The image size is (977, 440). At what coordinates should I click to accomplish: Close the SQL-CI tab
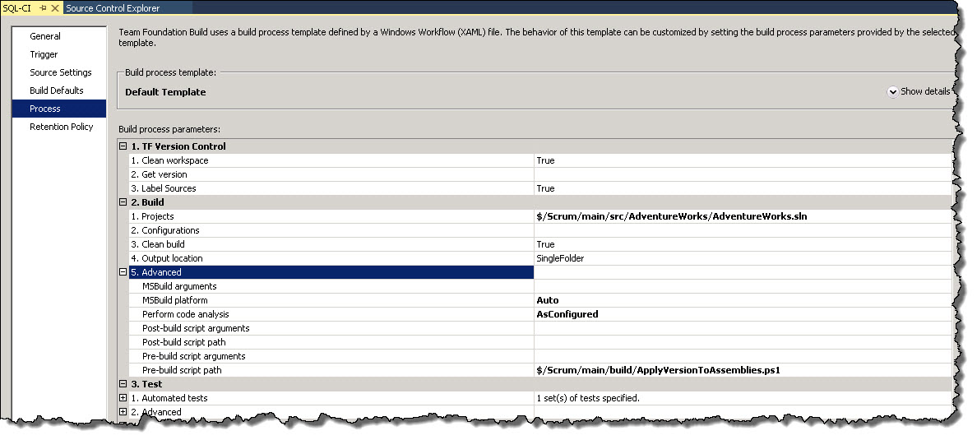[x=55, y=8]
